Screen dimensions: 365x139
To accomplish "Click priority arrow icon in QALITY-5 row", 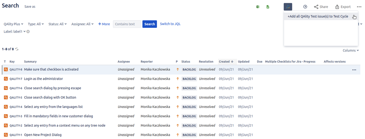I will coord(178,97).
